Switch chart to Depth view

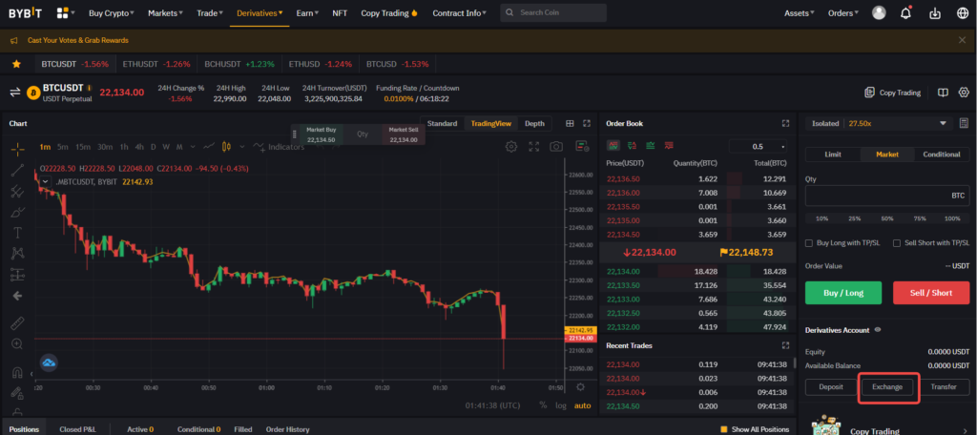[x=534, y=123]
